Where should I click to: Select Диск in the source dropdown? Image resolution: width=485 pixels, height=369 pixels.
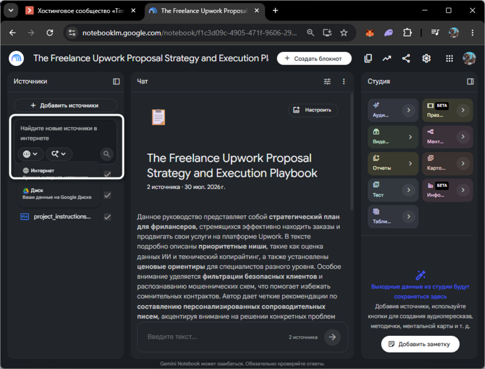[59, 194]
